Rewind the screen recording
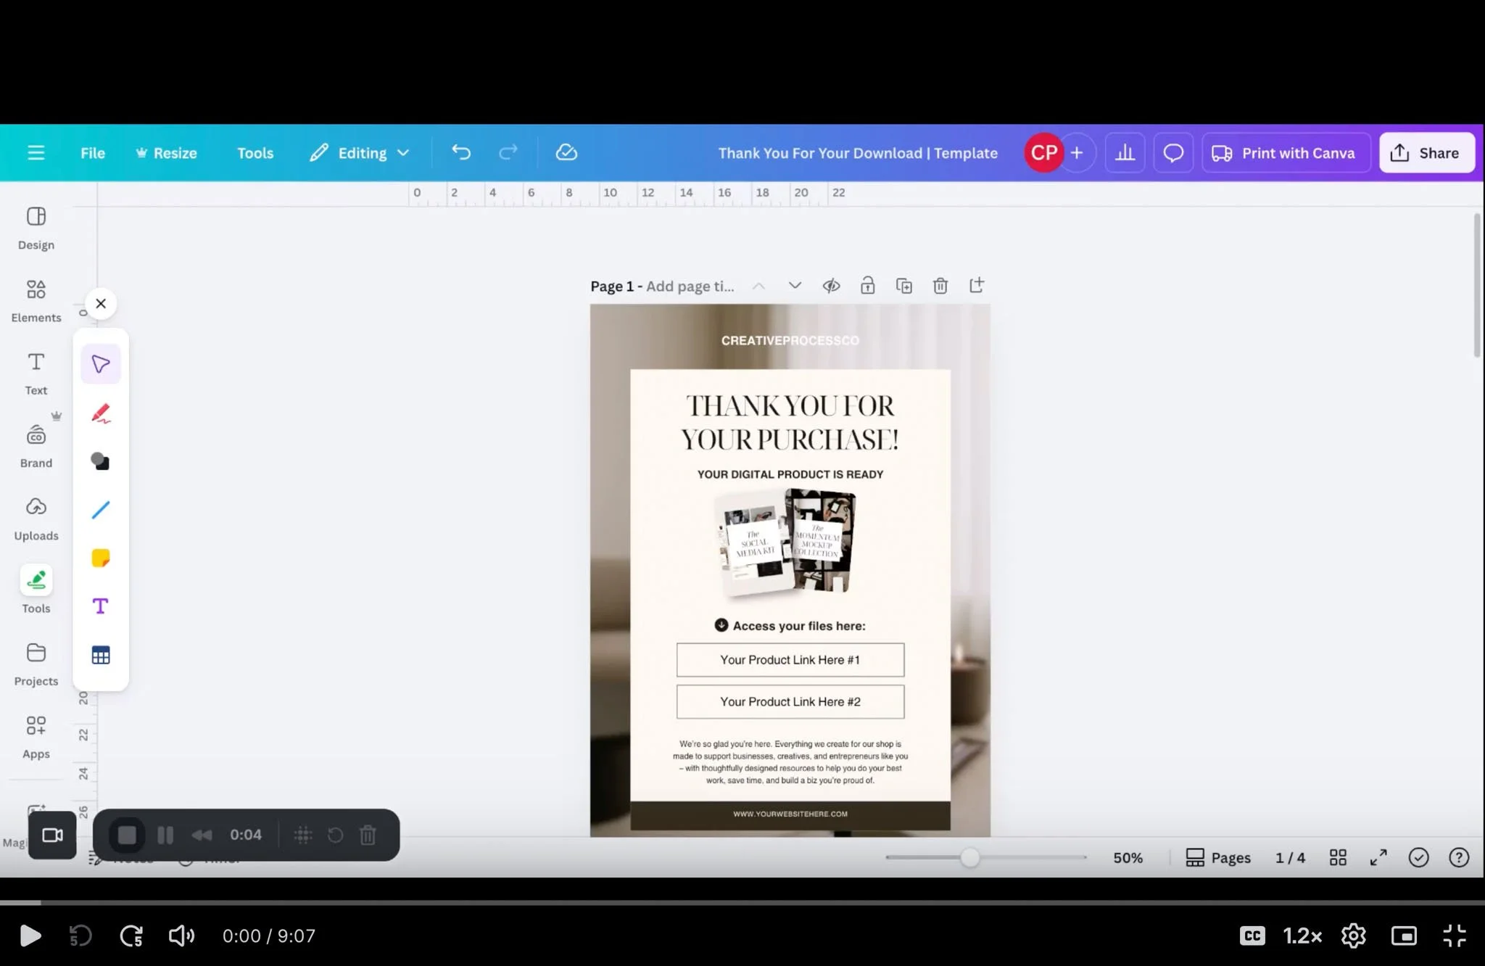1485x966 pixels. click(x=202, y=835)
